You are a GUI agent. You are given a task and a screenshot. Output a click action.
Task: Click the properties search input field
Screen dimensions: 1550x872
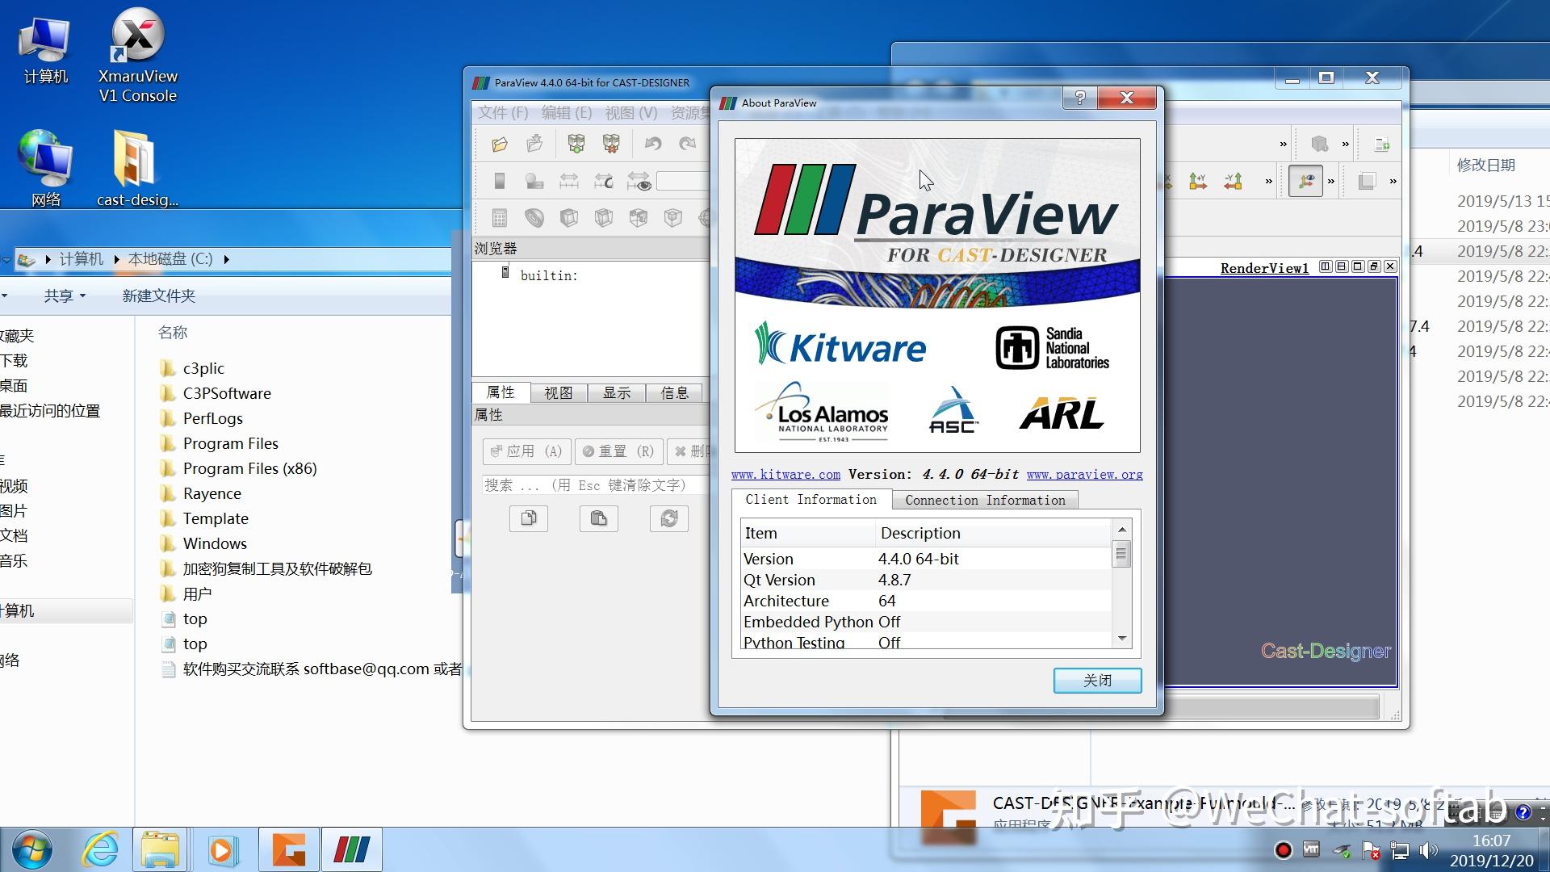click(593, 485)
